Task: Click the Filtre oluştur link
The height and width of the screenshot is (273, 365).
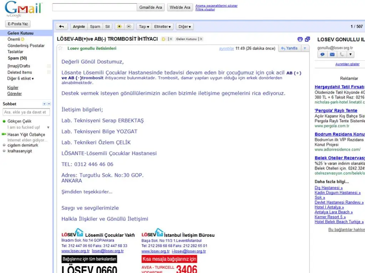Action: (205, 9)
